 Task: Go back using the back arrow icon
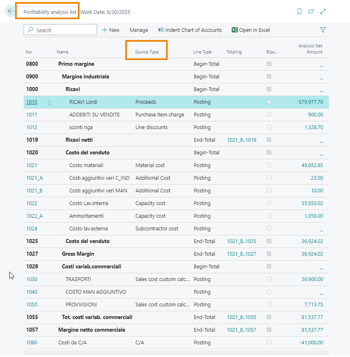point(10,11)
